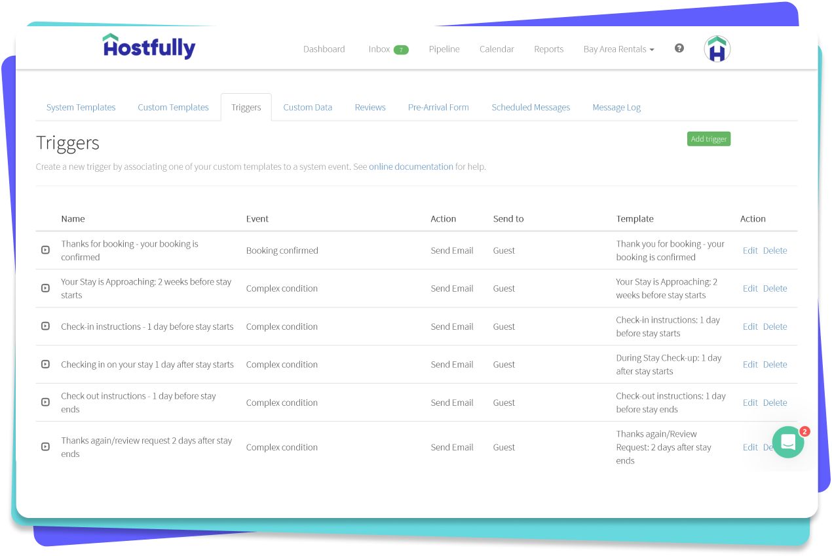Image resolution: width=832 pixels, height=556 pixels.
Task: Open the help question mark icon
Action: [x=679, y=49]
